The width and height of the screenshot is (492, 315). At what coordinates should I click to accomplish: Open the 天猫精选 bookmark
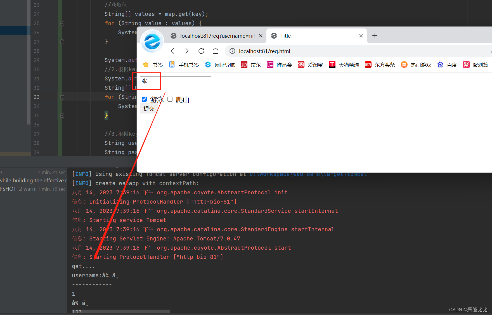coord(344,65)
